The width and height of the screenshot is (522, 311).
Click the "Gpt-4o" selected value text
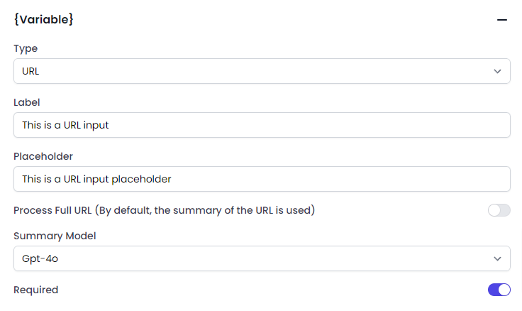tap(40, 258)
